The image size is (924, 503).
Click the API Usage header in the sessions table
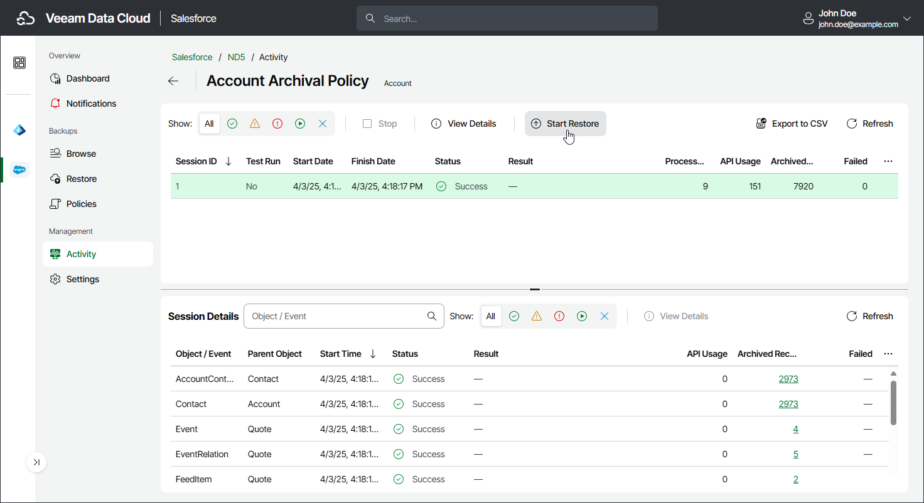tap(740, 161)
